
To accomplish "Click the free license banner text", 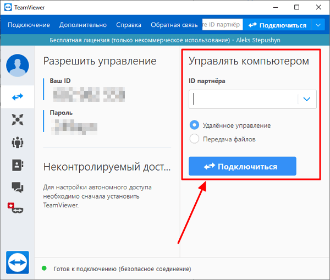I will (165, 40).
